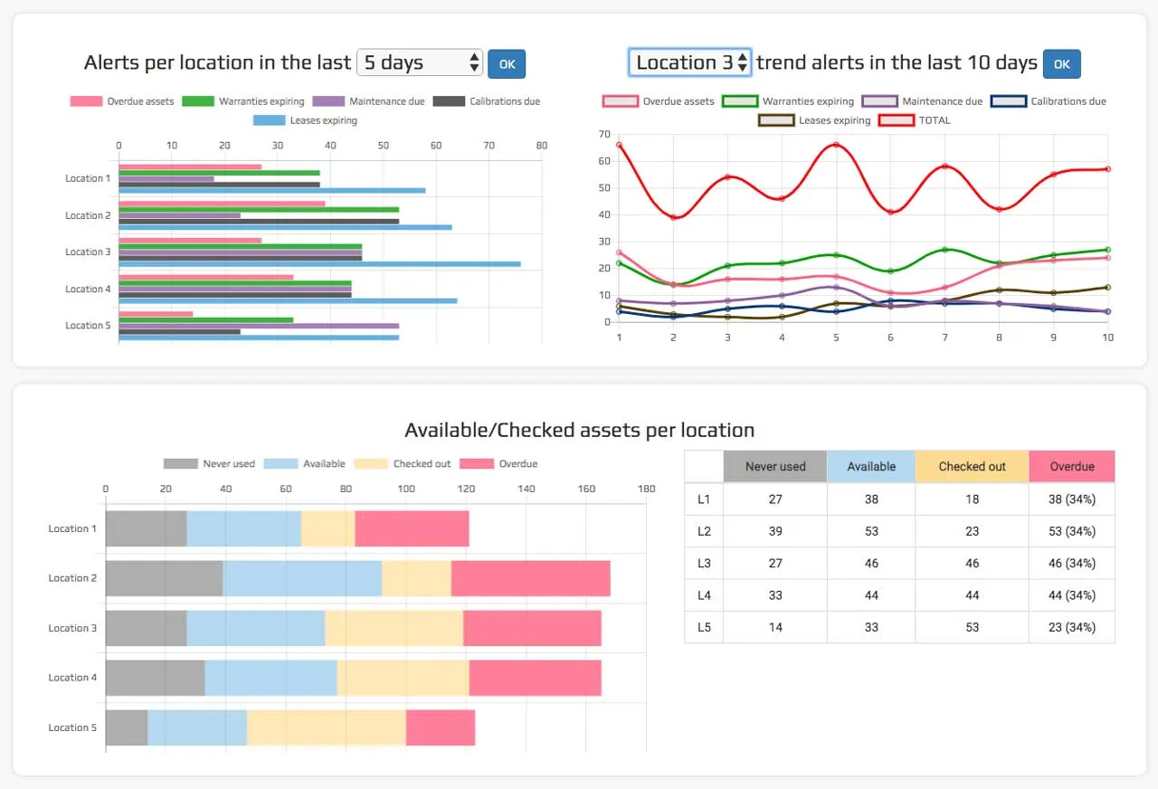Click Location 2 pink Overdue segment in stacked chart
Viewport: 1158px width, 789px height.
pyautogui.click(x=531, y=578)
